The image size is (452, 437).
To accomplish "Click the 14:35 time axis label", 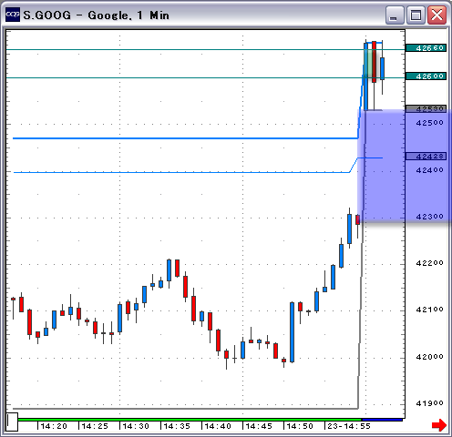I will point(177,426).
